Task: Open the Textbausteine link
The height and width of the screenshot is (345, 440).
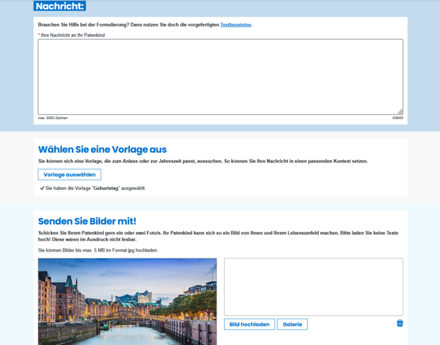Action: [236, 25]
